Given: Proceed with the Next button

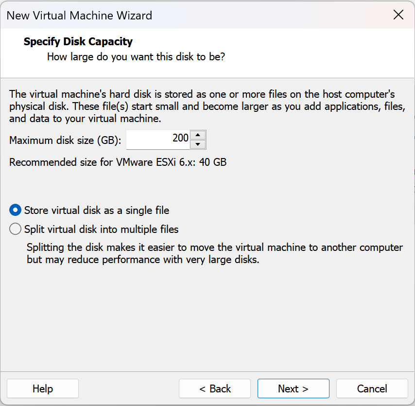Looking at the screenshot, I should (293, 388).
